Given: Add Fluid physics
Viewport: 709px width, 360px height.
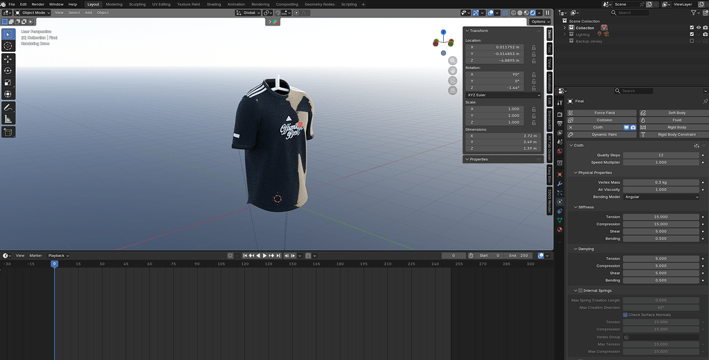Looking at the screenshot, I should [674, 120].
